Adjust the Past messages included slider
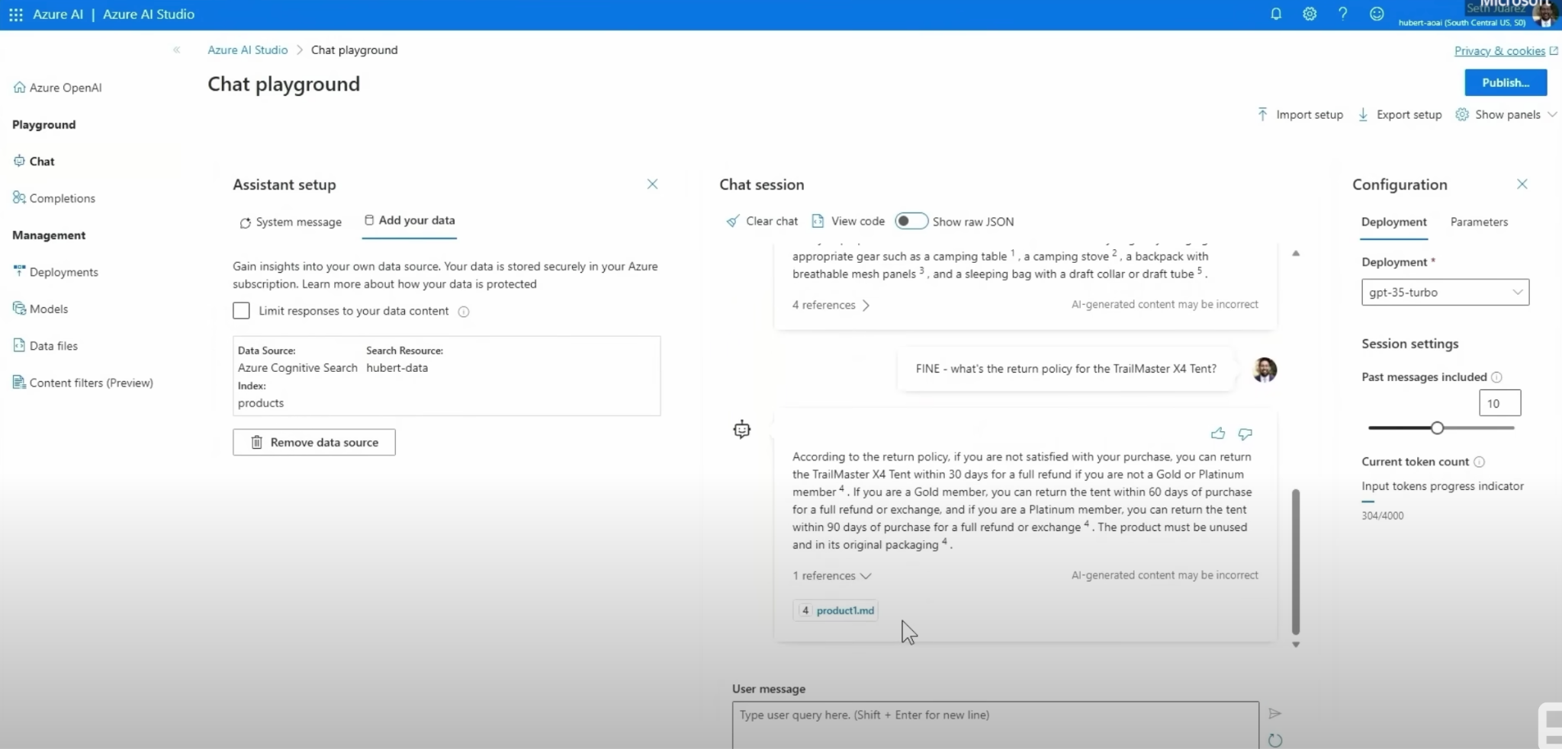Viewport: 1562px width, 749px height. click(x=1437, y=427)
